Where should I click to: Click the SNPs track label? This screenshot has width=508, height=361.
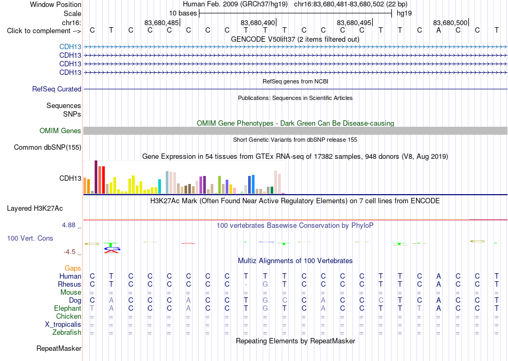pos(72,114)
